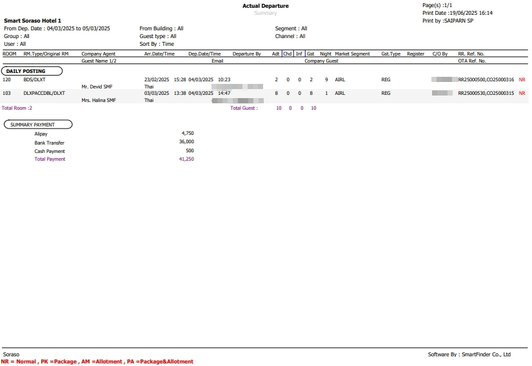Click the Departure By column header
532x366 pixels.
pos(246,54)
